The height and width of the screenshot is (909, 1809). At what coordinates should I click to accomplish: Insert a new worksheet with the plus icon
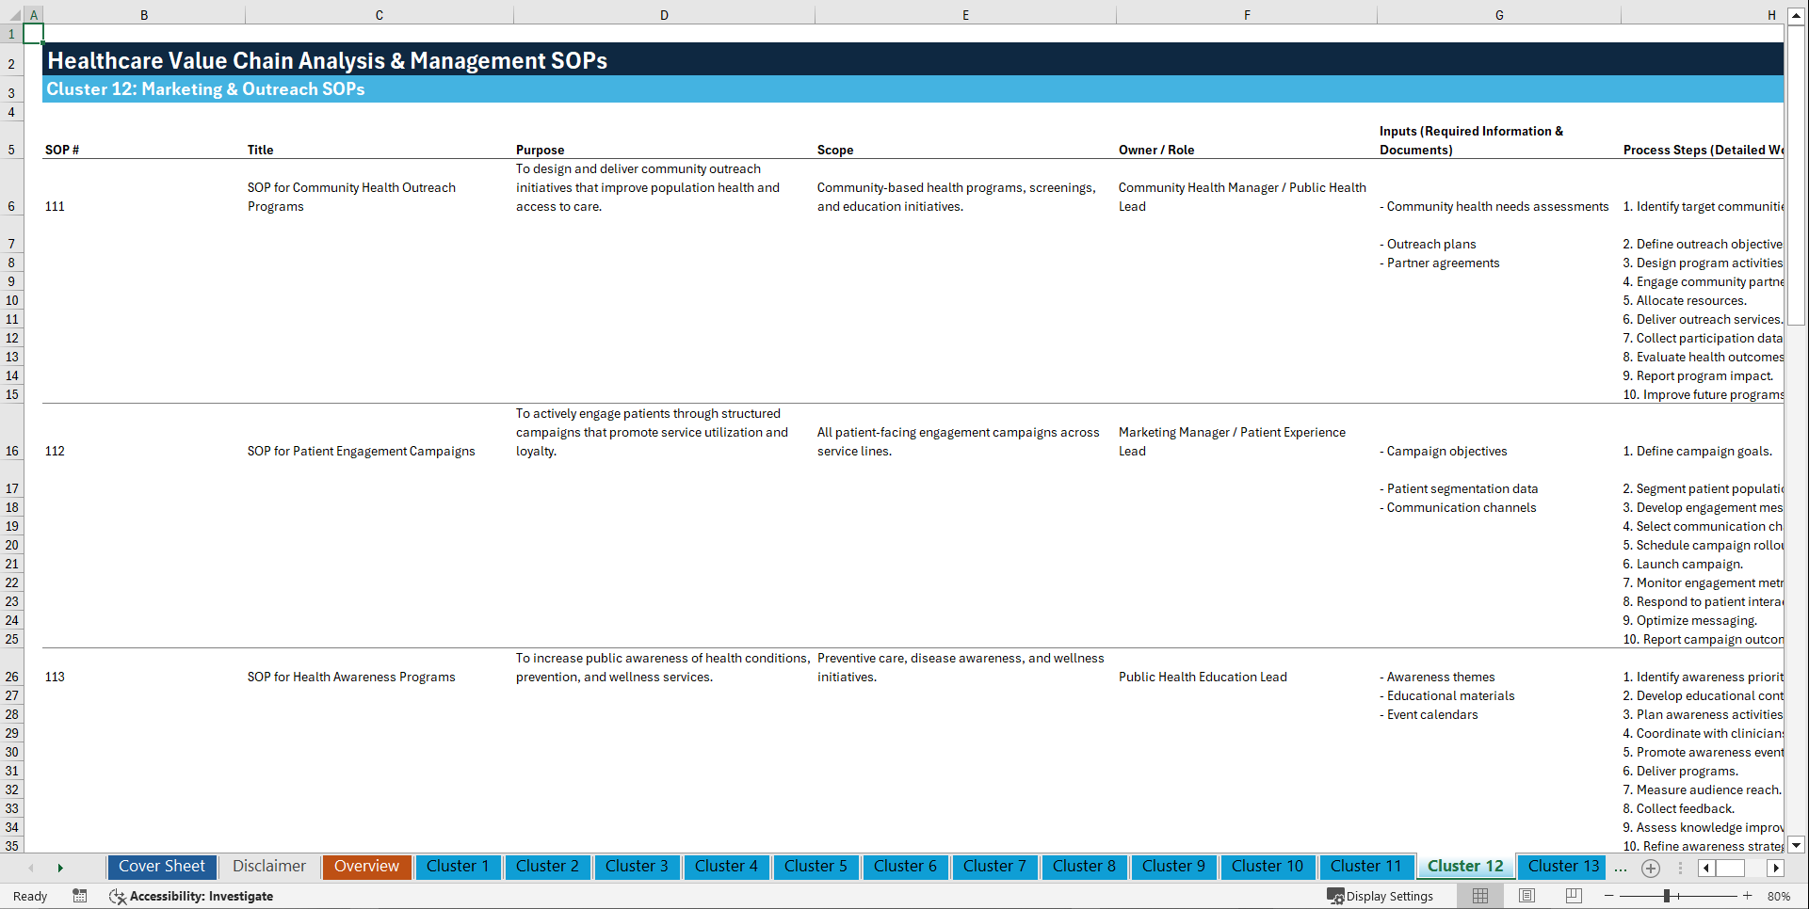(x=1650, y=868)
